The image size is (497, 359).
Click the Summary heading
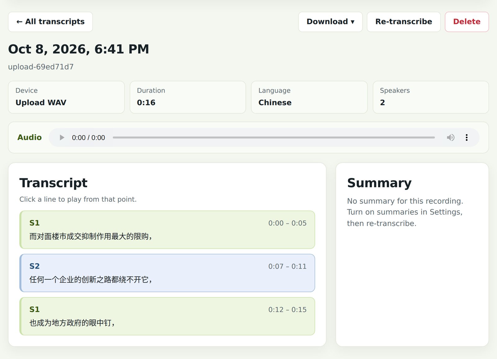(379, 183)
